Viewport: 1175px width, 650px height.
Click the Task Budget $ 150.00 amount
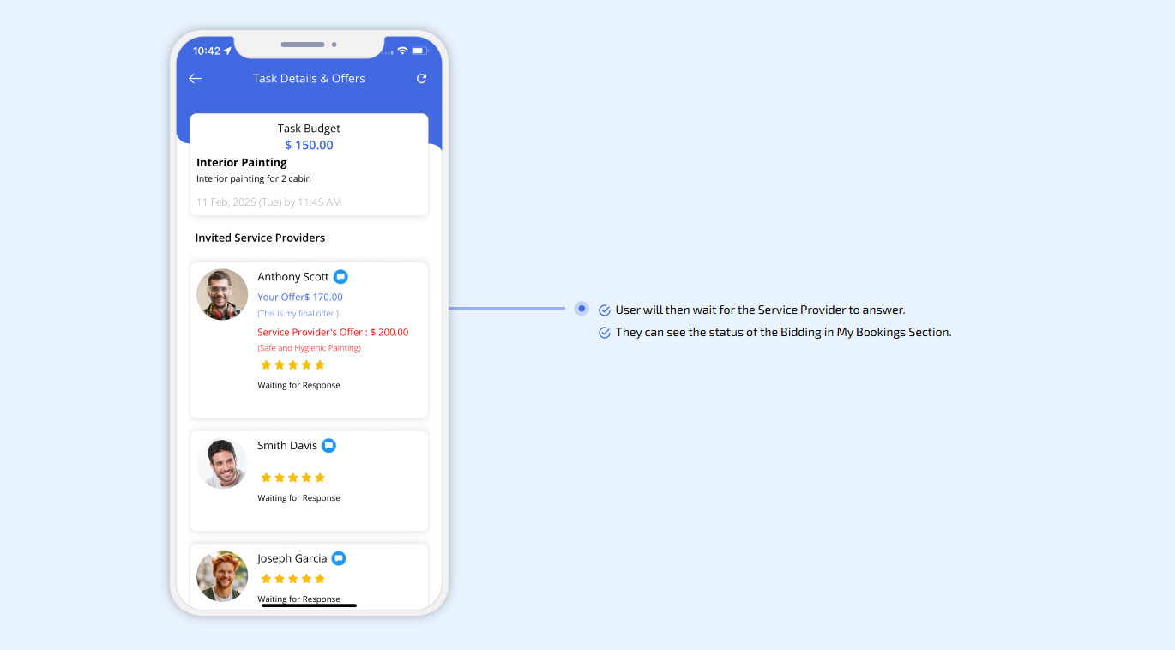click(x=309, y=145)
